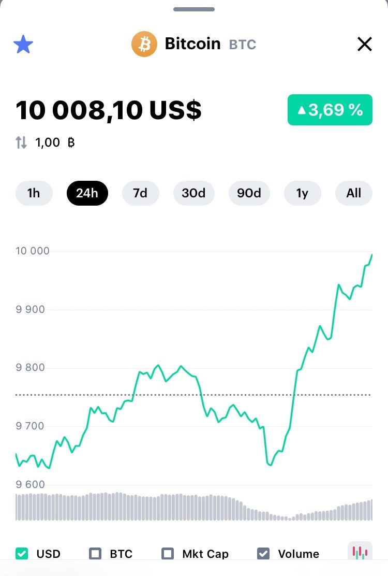View the 1y price history
The width and height of the screenshot is (388, 576).
(302, 193)
